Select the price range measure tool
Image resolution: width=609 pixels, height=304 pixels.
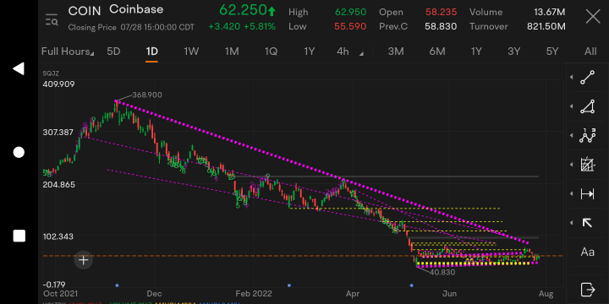587,194
